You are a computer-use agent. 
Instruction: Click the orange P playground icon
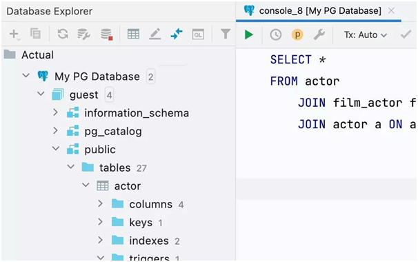coord(297,34)
